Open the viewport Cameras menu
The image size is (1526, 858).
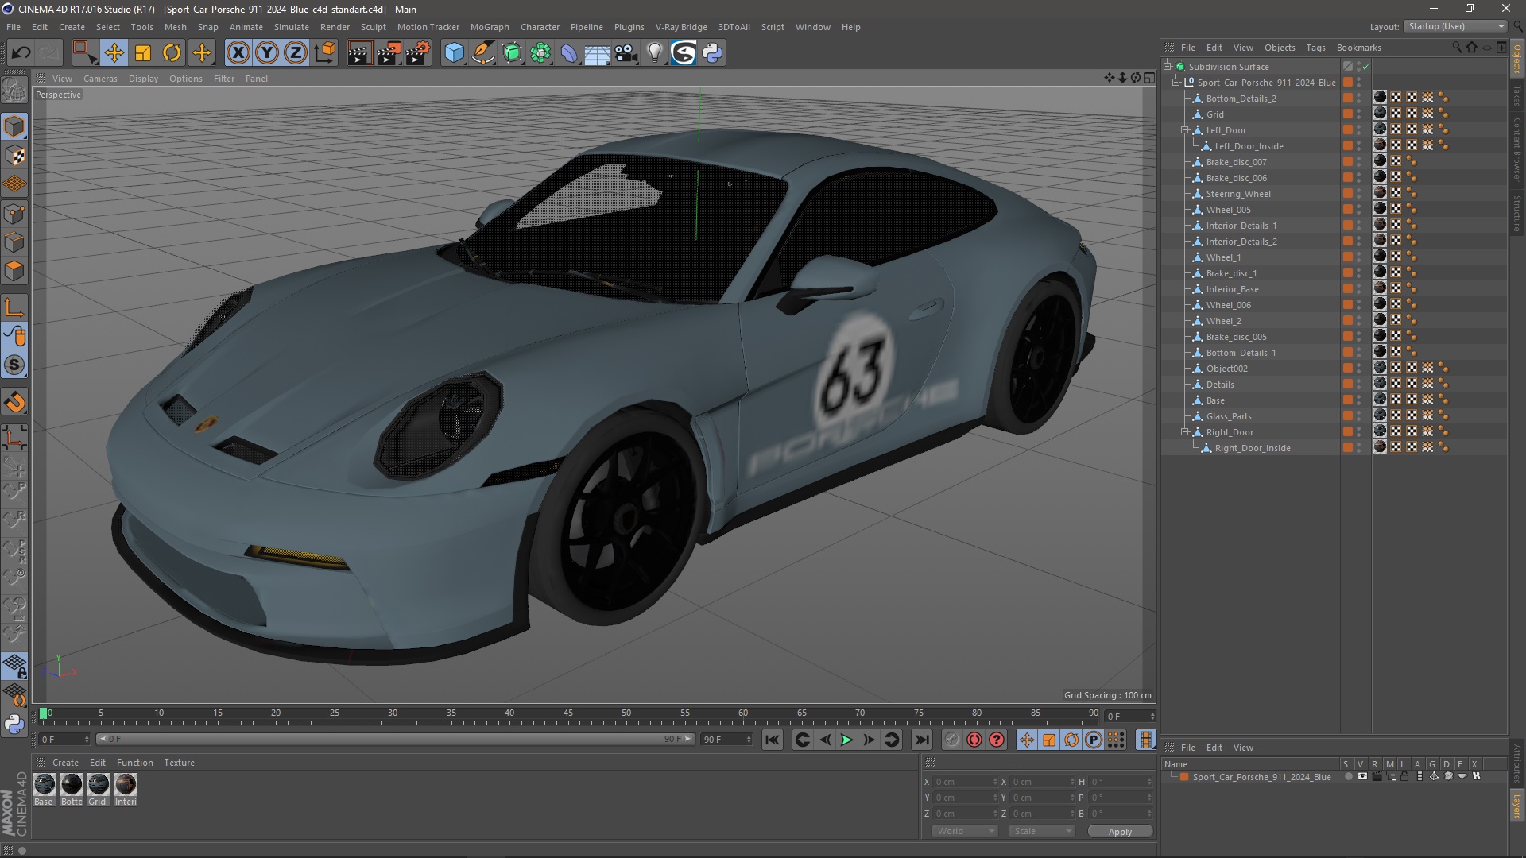click(100, 79)
